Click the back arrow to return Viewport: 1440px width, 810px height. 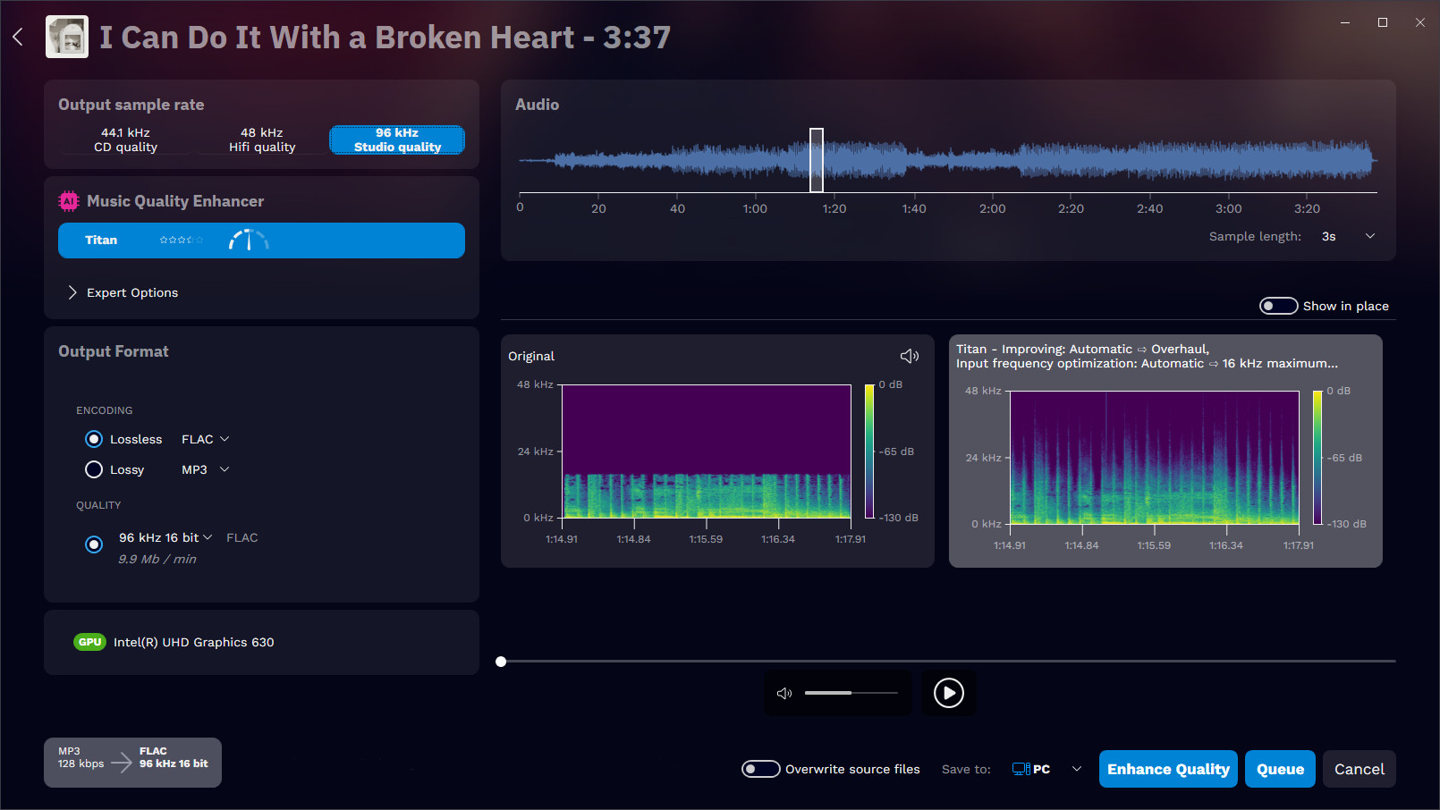pyautogui.click(x=17, y=37)
